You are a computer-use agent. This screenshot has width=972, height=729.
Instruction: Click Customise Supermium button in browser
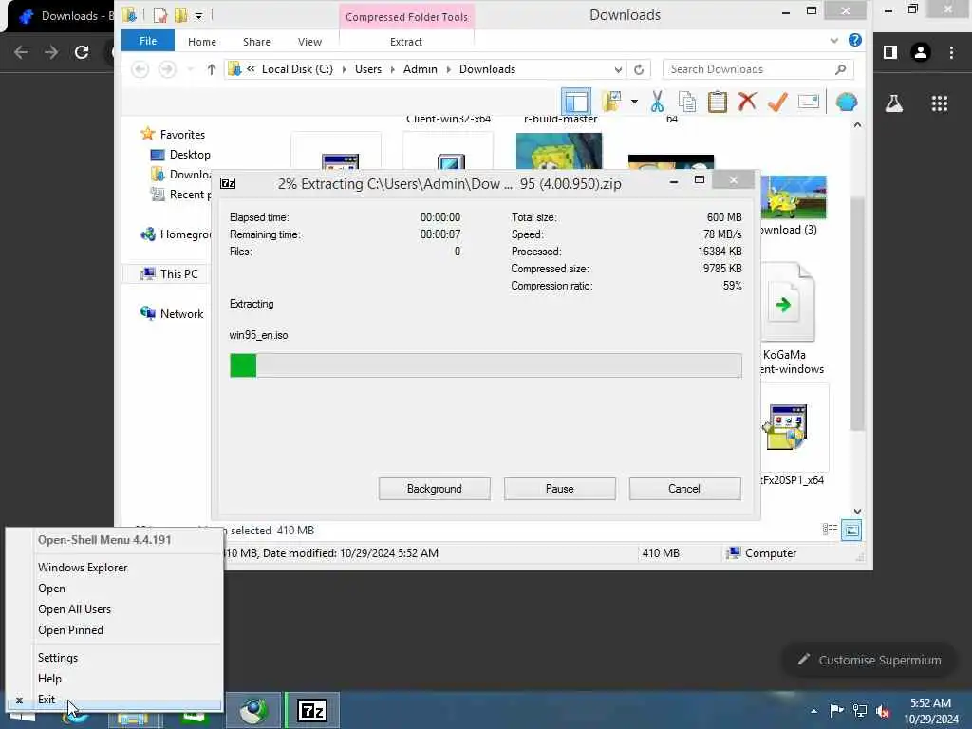pos(869,661)
